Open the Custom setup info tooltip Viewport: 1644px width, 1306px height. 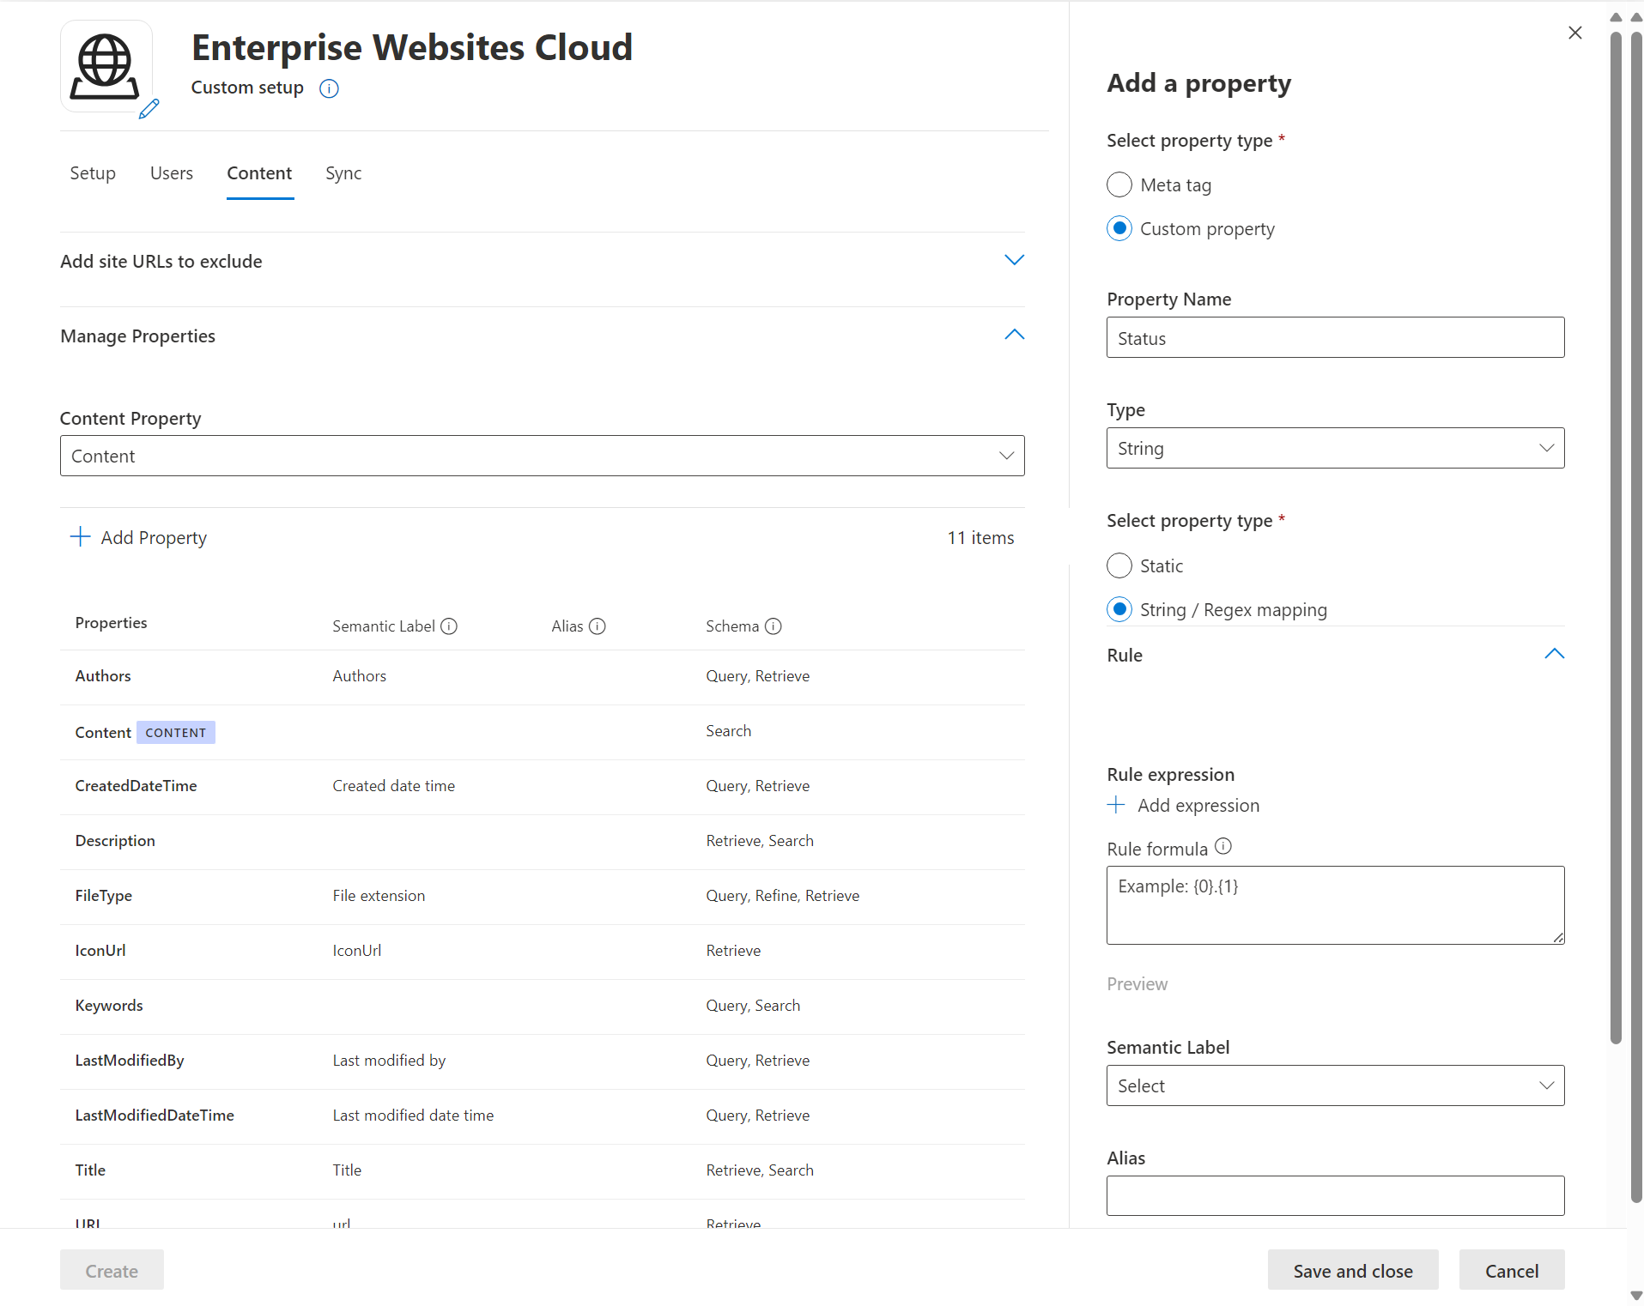328,88
